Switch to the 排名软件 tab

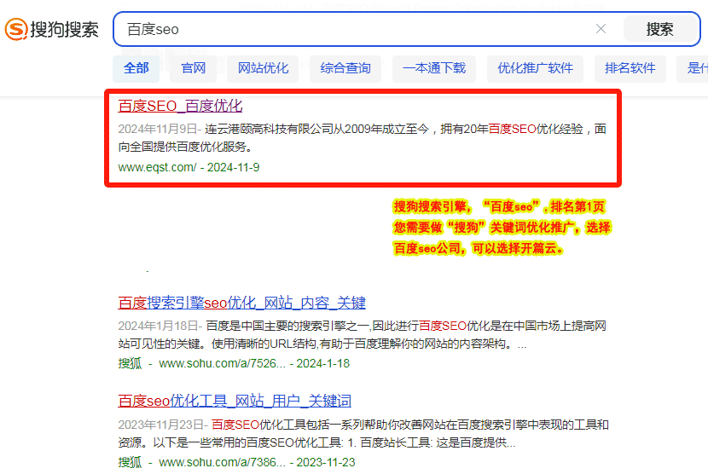pos(630,68)
